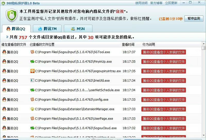
Task: Select the ImeUtil.exe file path
Action: [72, 80]
